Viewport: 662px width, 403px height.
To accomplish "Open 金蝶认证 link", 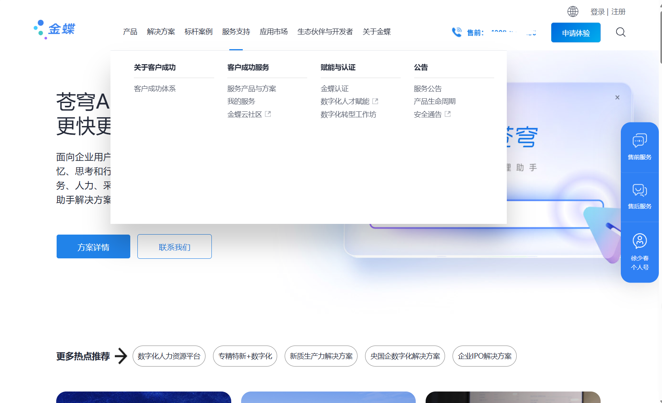I will (335, 89).
